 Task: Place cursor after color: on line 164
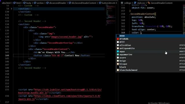pos(141,33)
